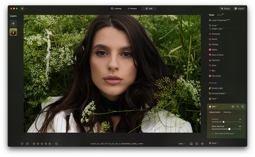Open the Mood tool
Viewport: 255px width, 157px height.
coord(213,39)
